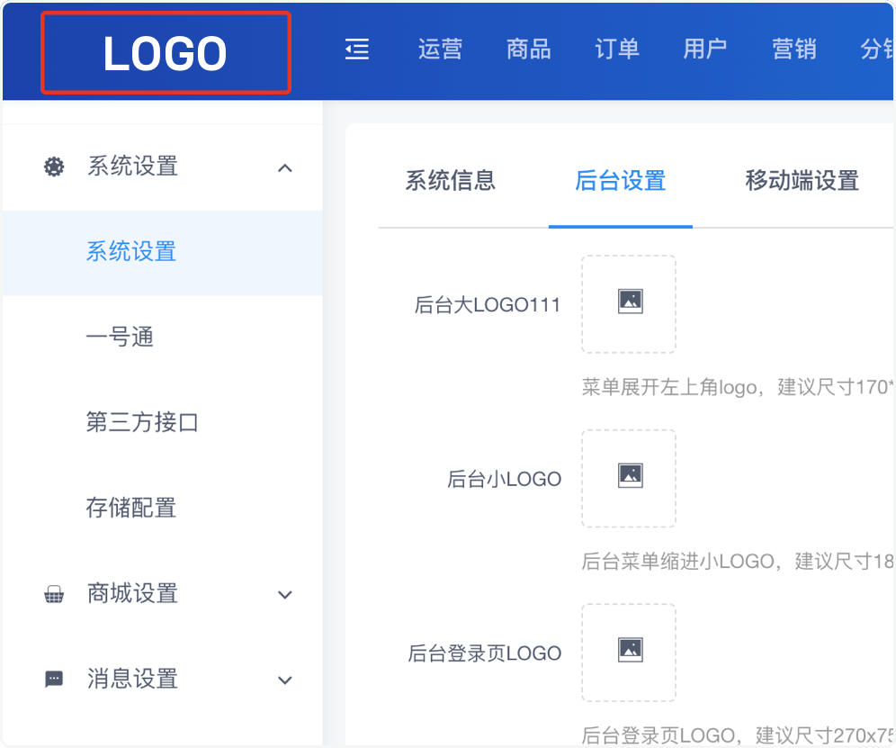Click the LOGO in the header
The height and width of the screenshot is (748, 896).
point(166,53)
